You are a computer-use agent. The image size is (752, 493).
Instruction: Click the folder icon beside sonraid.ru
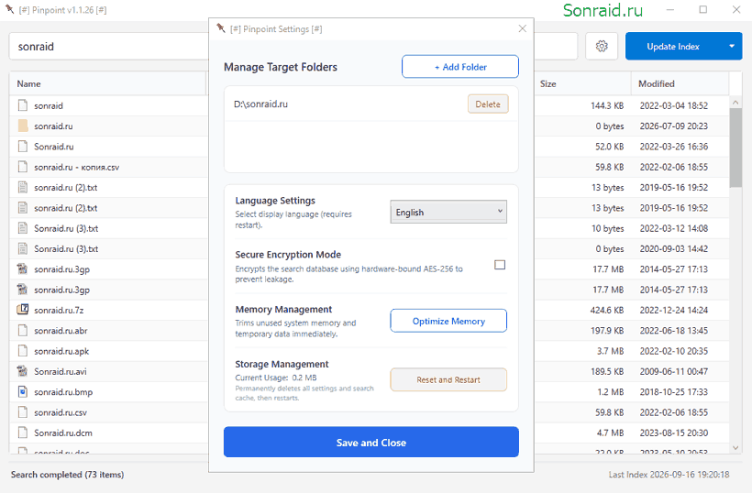point(23,126)
